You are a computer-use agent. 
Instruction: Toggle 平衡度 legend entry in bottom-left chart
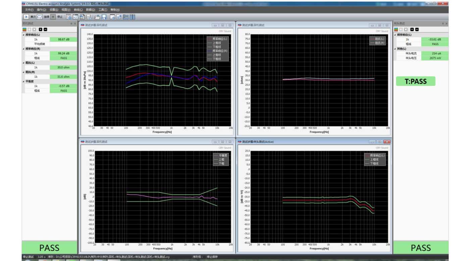tap(223, 155)
